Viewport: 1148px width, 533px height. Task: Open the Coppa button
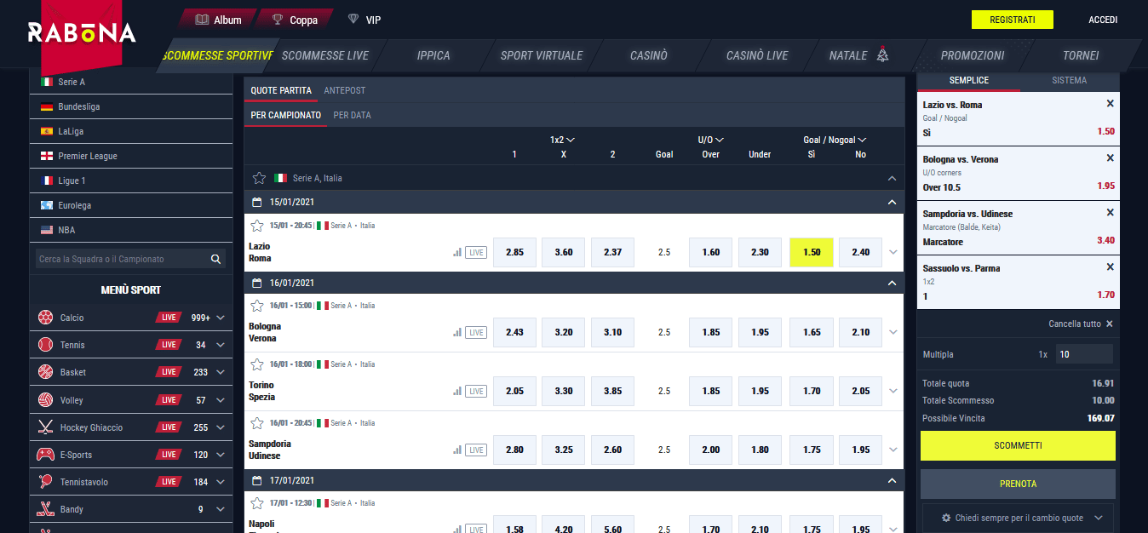(x=295, y=20)
